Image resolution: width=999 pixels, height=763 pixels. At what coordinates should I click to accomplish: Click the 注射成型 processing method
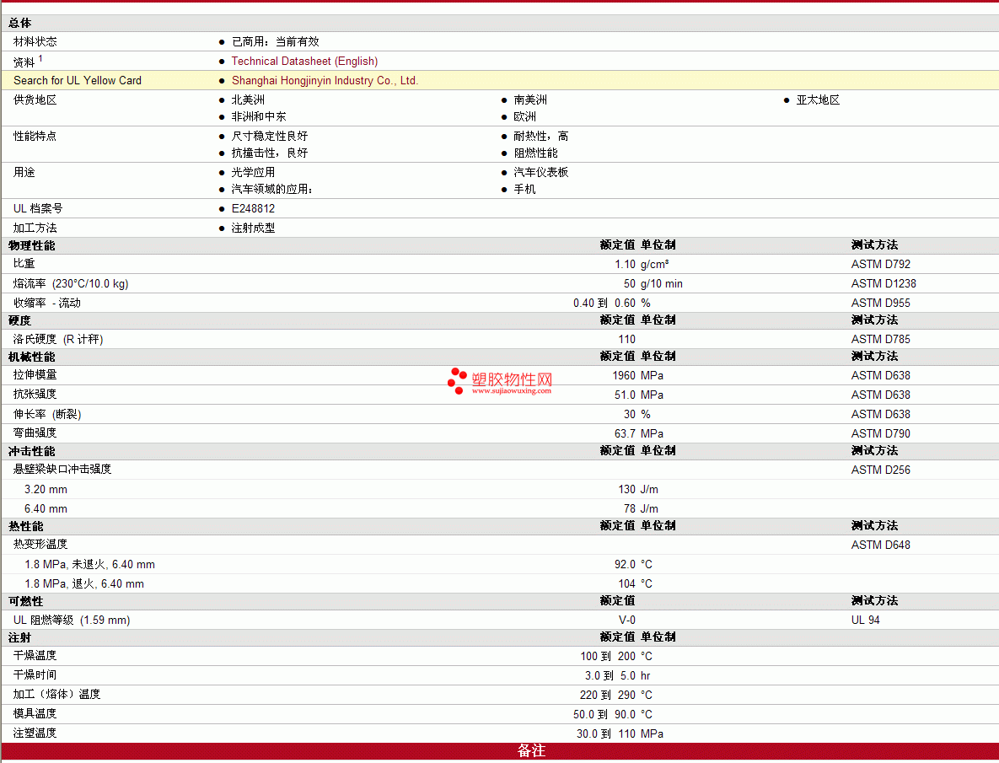[253, 228]
